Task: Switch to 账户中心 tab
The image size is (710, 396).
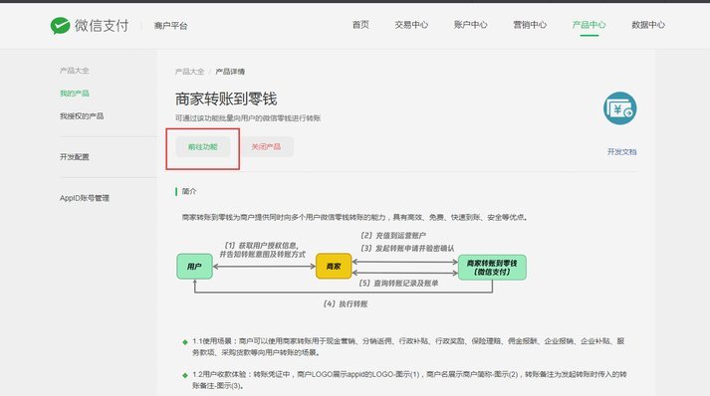Action: tap(470, 25)
